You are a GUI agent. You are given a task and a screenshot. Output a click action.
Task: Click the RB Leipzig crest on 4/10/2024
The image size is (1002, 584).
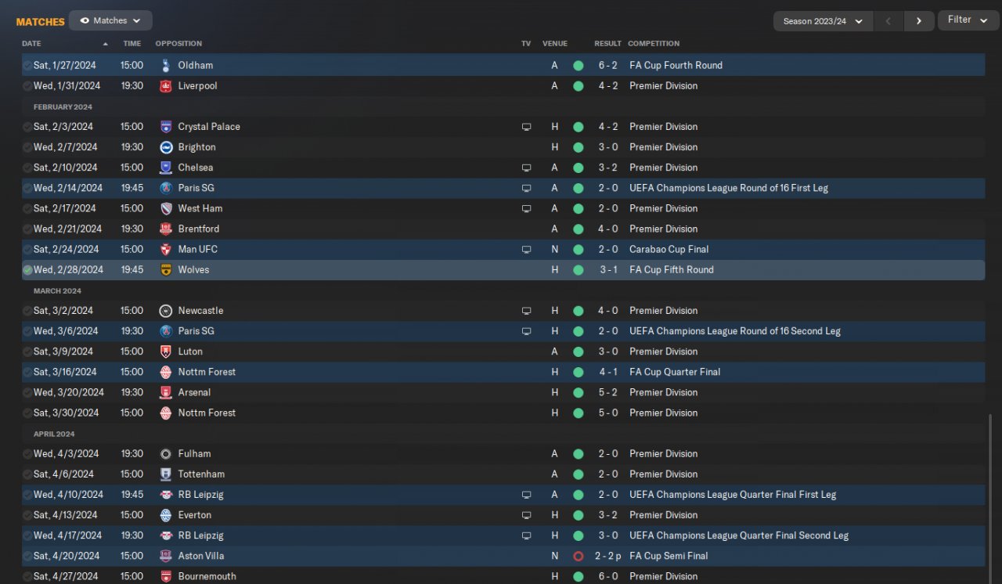165,495
